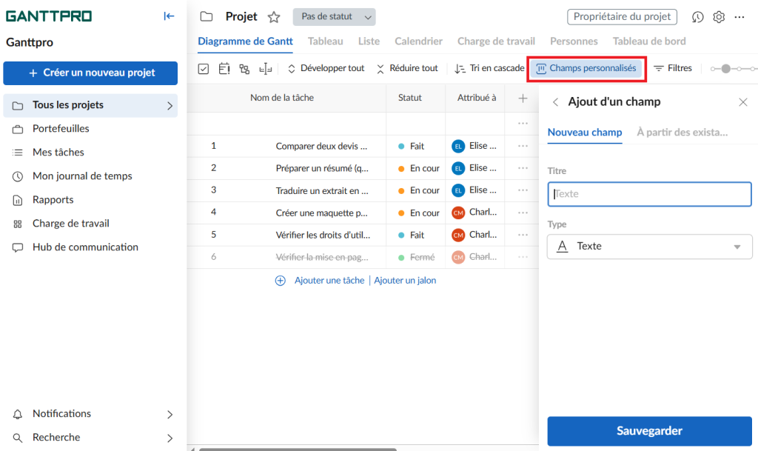Click Ajouter un jalon link

(x=405, y=280)
